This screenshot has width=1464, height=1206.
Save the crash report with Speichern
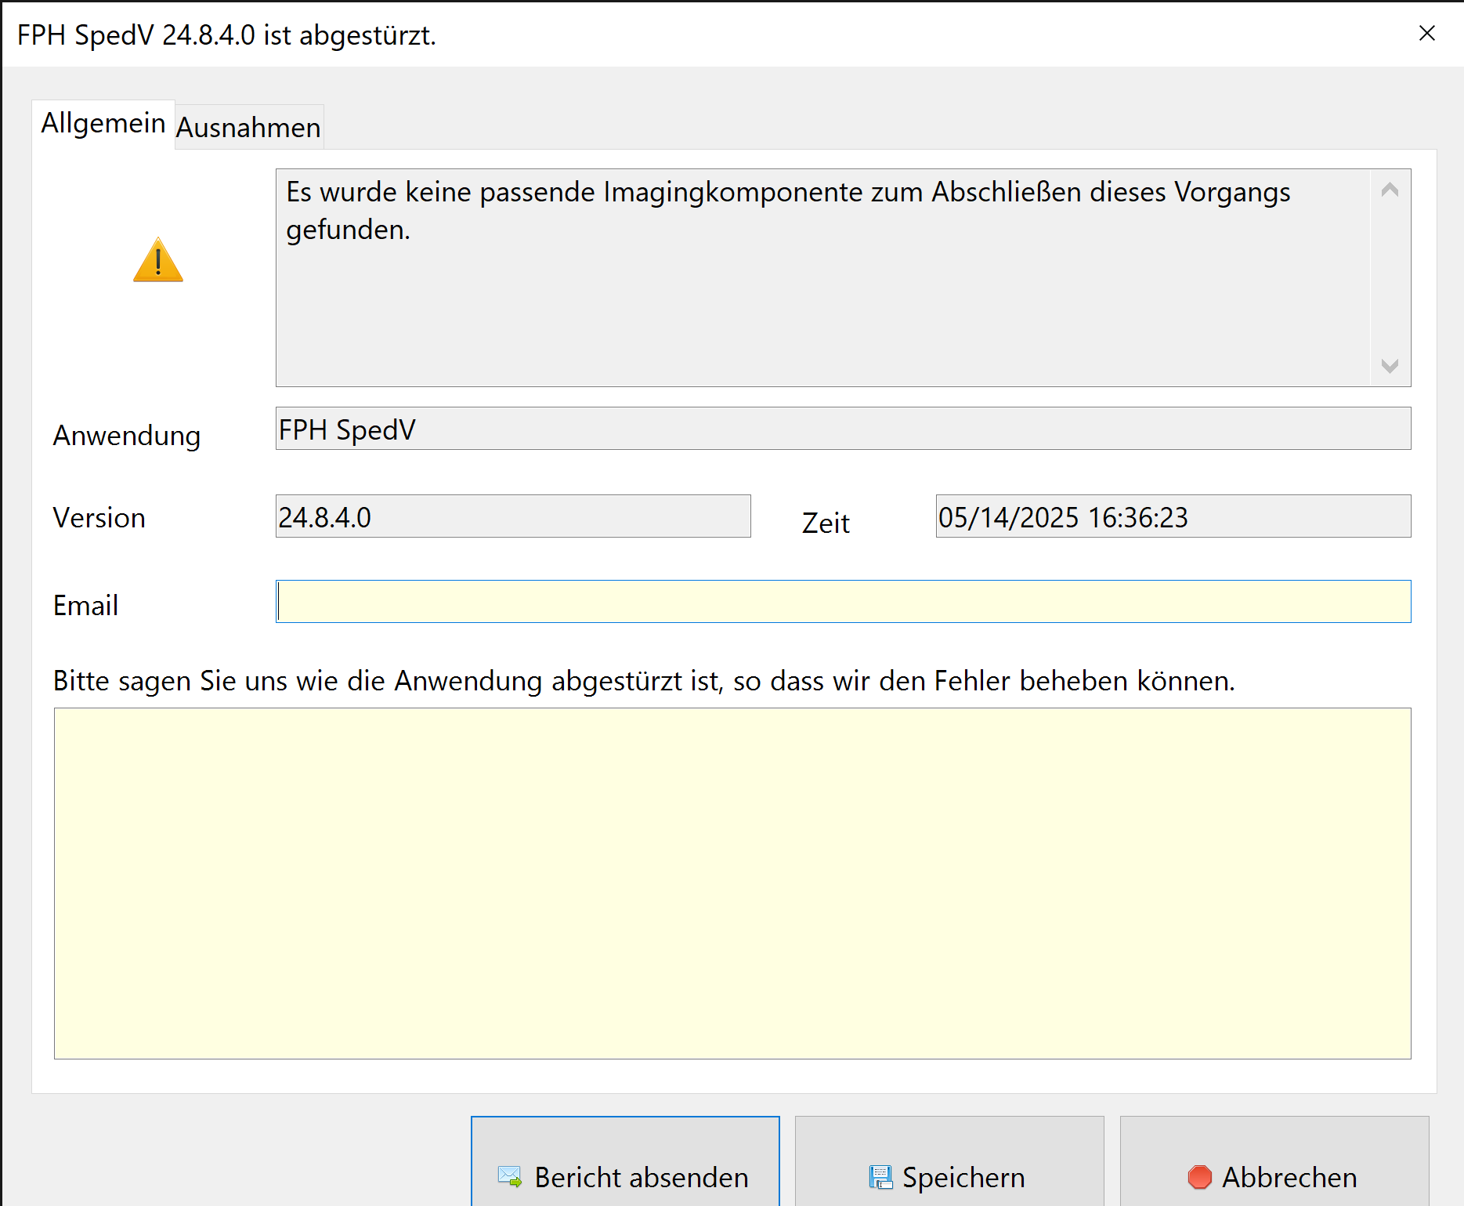coord(949,1162)
